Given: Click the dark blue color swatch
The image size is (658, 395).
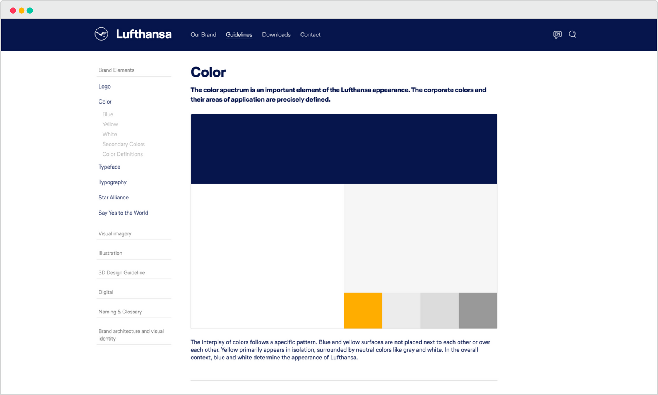Looking at the screenshot, I should (x=344, y=149).
